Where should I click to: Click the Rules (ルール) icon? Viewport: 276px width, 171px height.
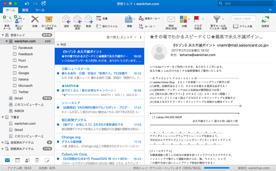(x=141, y=26)
